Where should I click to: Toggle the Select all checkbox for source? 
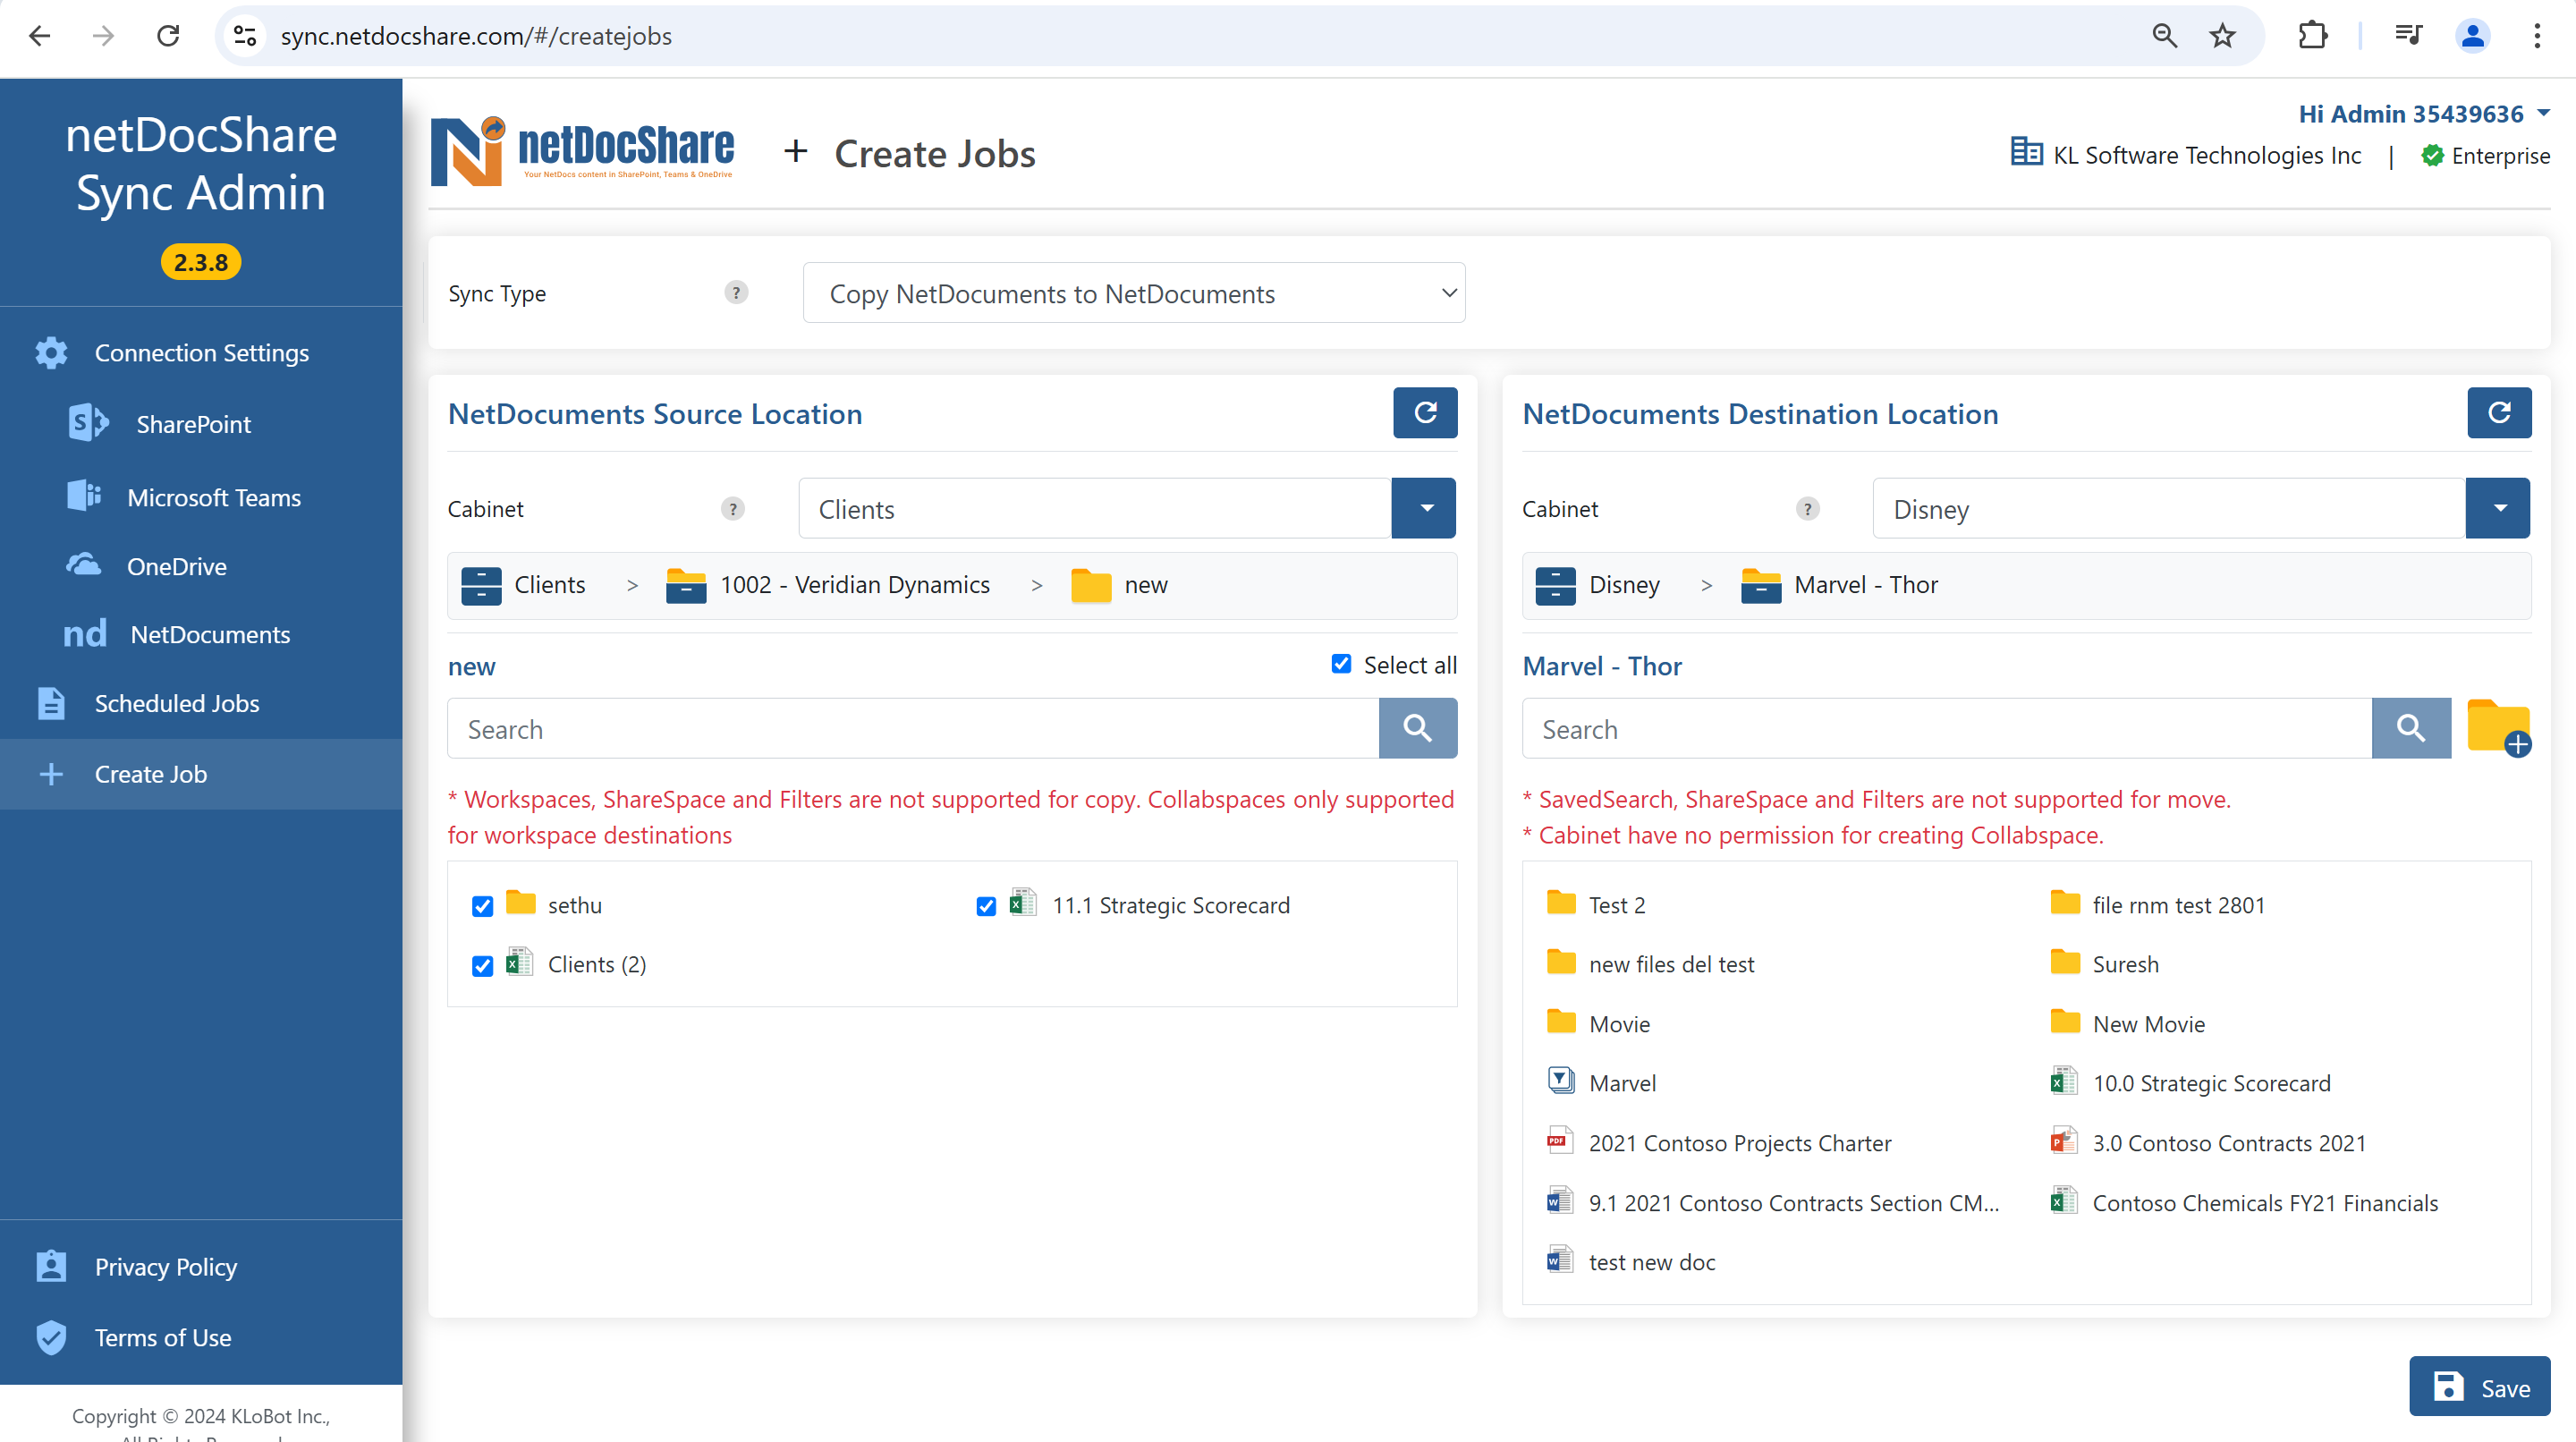point(1343,664)
